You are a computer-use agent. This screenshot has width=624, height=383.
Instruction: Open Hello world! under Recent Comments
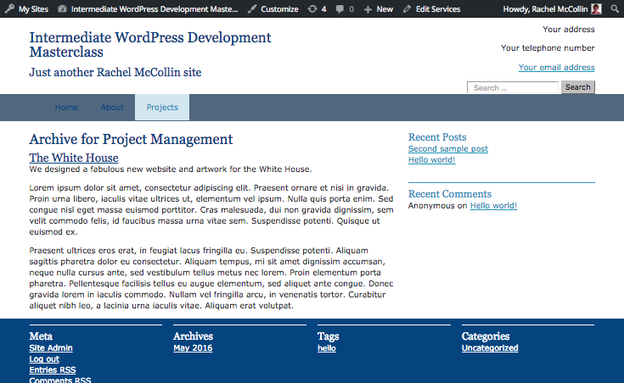[x=493, y=205]
